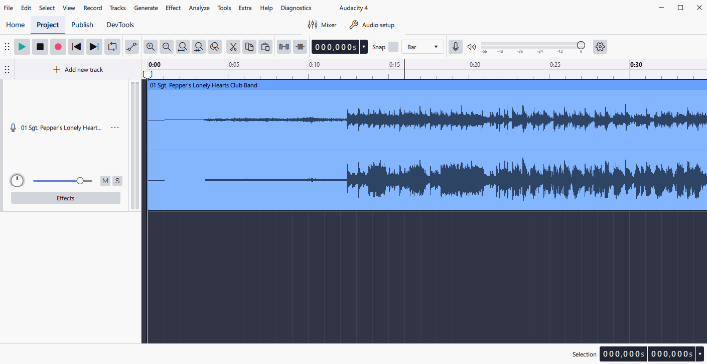Viewport: 707px width, 364px height.
Task: Skip to end of the project
Action: pyautogui.click(x=94, y=47)
